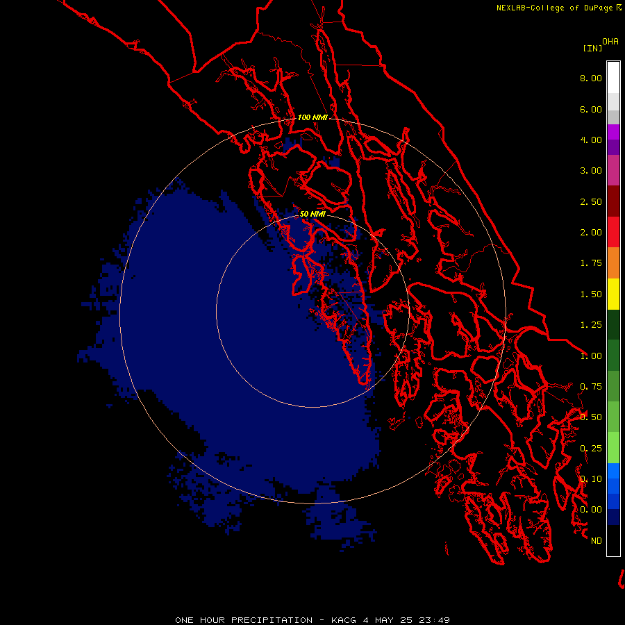Click the 2.00 legend value
The height and width of the screenshot is (625, 625).
point(591,233)
